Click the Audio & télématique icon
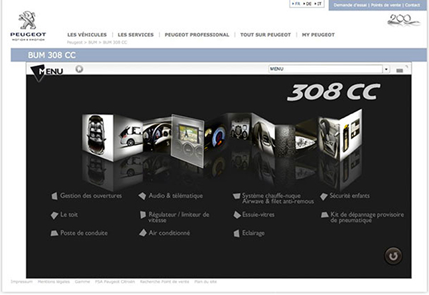This screenshot has width=429, height=295. click(142, 196)
